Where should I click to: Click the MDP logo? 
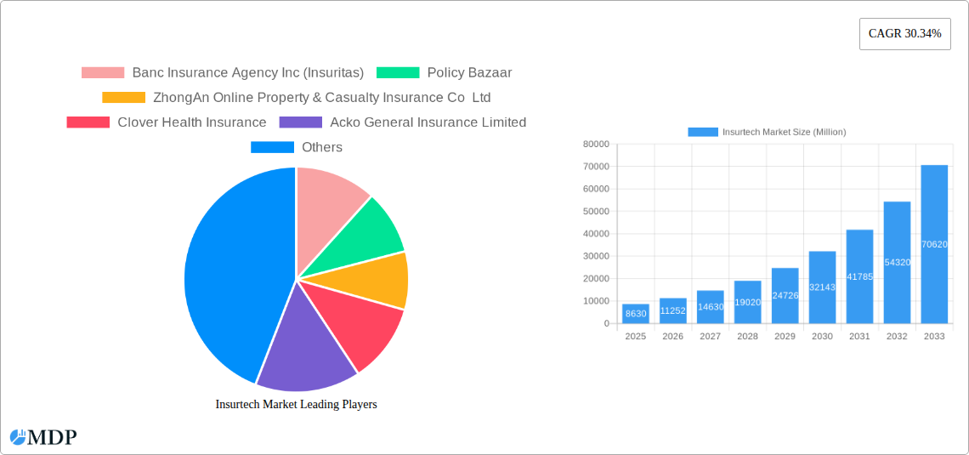(x=43, y=437)
